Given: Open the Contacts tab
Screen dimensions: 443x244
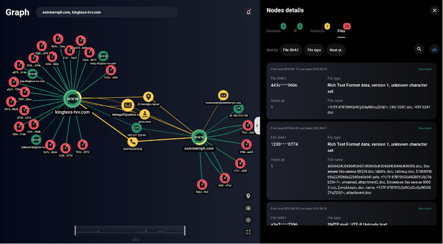Looking at the screenshot, I should pyautogui.click(x=317, y=31).
